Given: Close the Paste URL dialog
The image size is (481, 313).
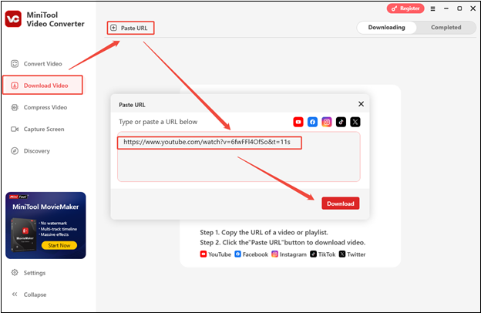Looking at the screenshot, I should [x=361, y=104].
